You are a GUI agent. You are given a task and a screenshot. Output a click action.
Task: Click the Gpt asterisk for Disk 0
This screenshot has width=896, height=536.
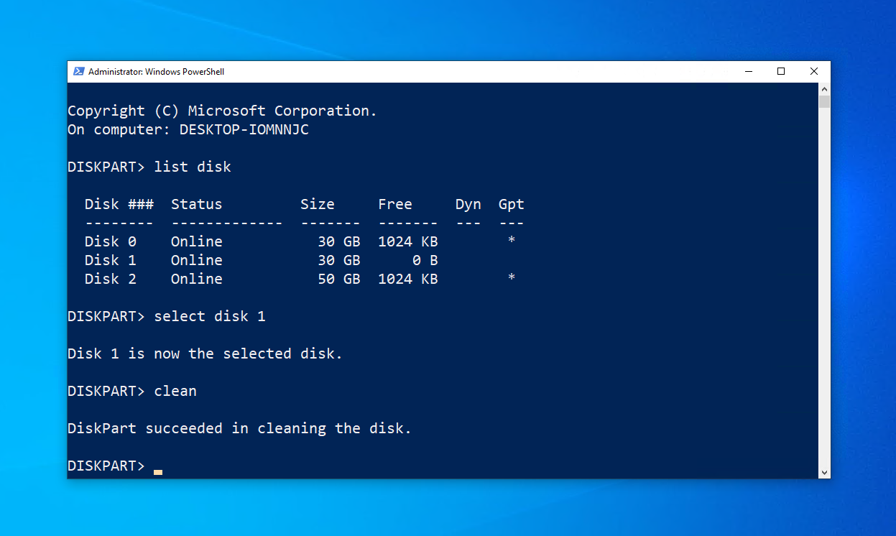(511, 240)
